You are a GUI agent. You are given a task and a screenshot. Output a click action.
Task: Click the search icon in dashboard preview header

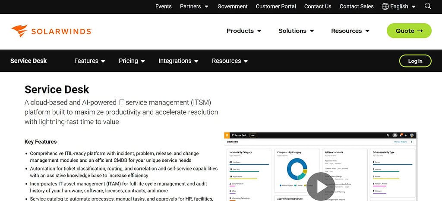pyautogui.click(x=388, y=136)
